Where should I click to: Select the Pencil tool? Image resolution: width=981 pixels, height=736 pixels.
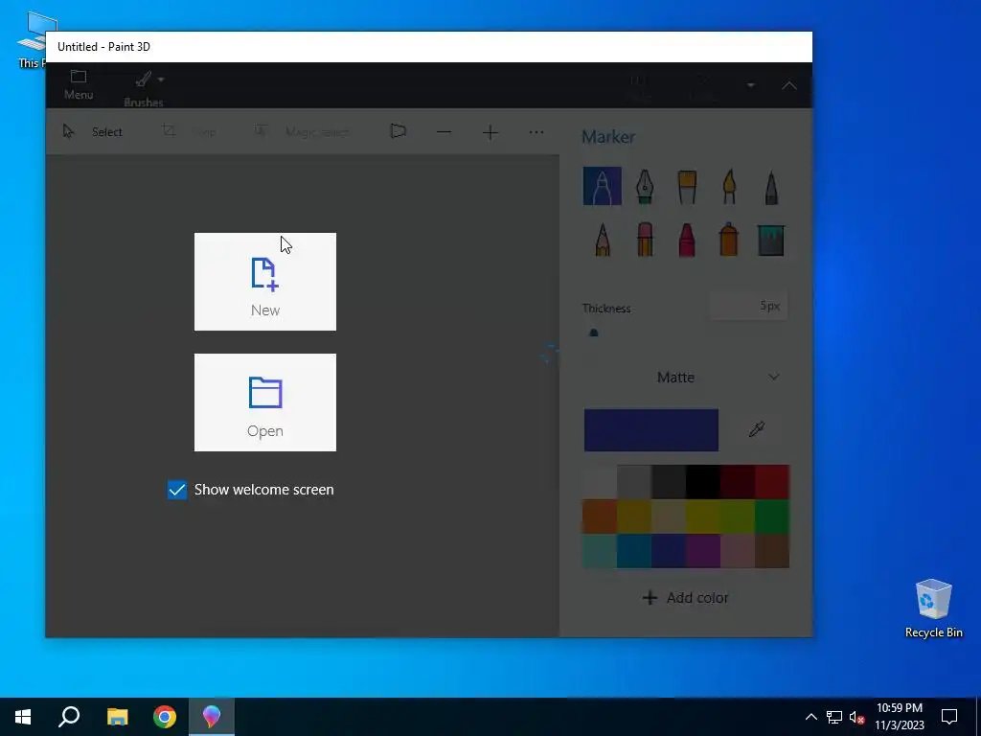point(603,240)
